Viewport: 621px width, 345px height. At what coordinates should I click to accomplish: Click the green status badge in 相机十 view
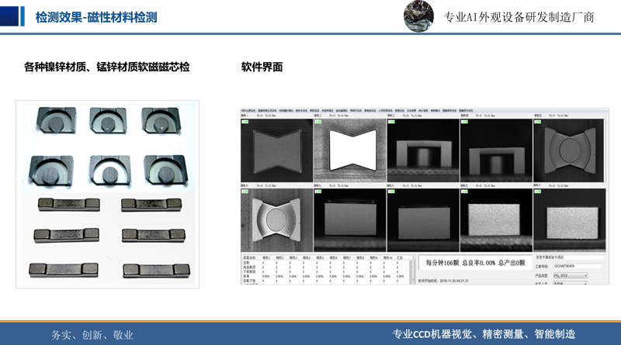point(537,191)
